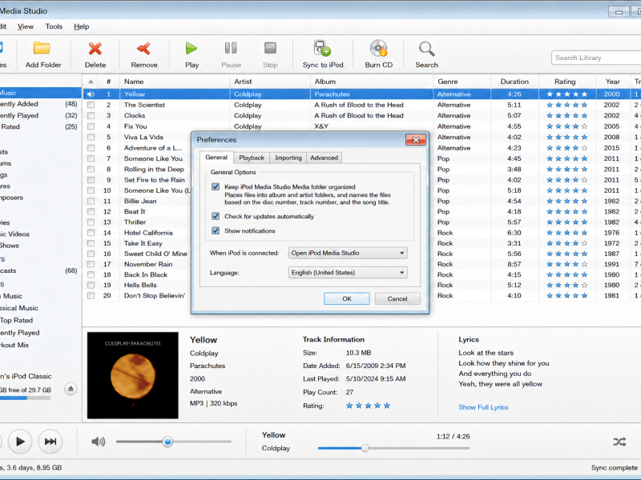Viewport: 641px width, 480px height.
Task: Click the rating stars for Fix You
Action: pos(566,126)
